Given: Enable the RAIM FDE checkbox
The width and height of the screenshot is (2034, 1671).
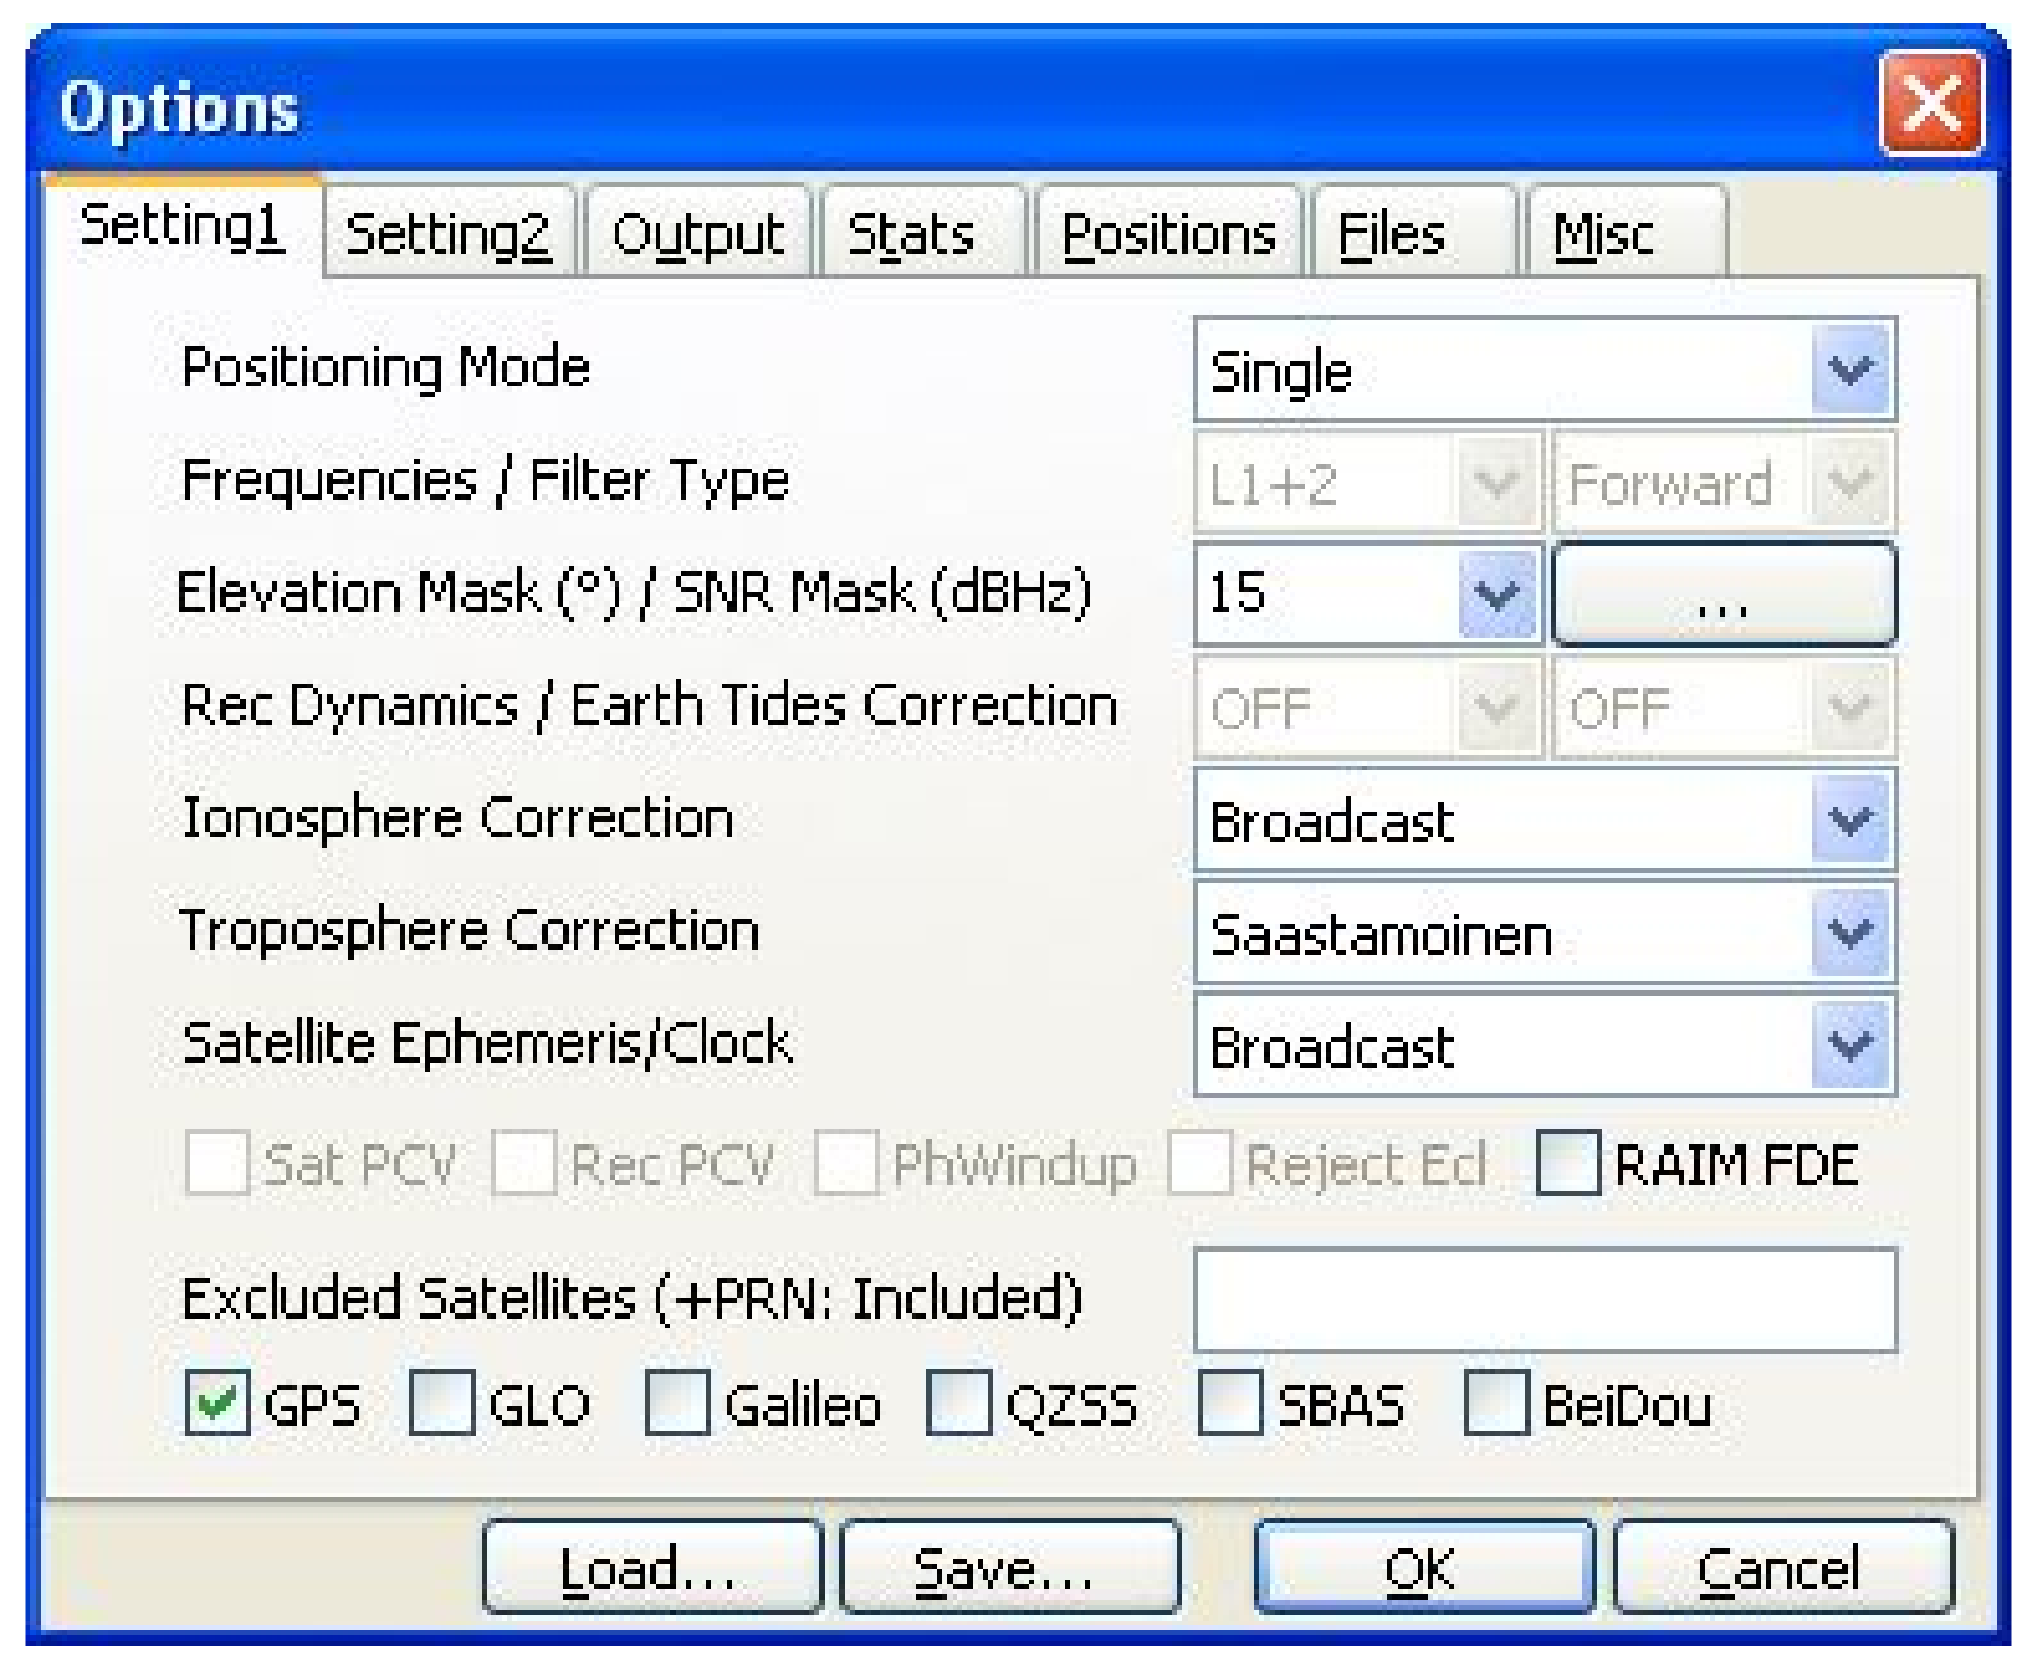Looking at the screenshot, I should pos(1567,1164).
